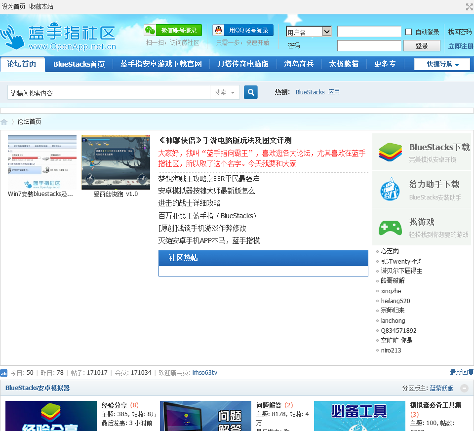Image resolution: width=474 pixels, height=431 pixels.
Task: Click 微信账号登录 button
Action: pos(173,30)
